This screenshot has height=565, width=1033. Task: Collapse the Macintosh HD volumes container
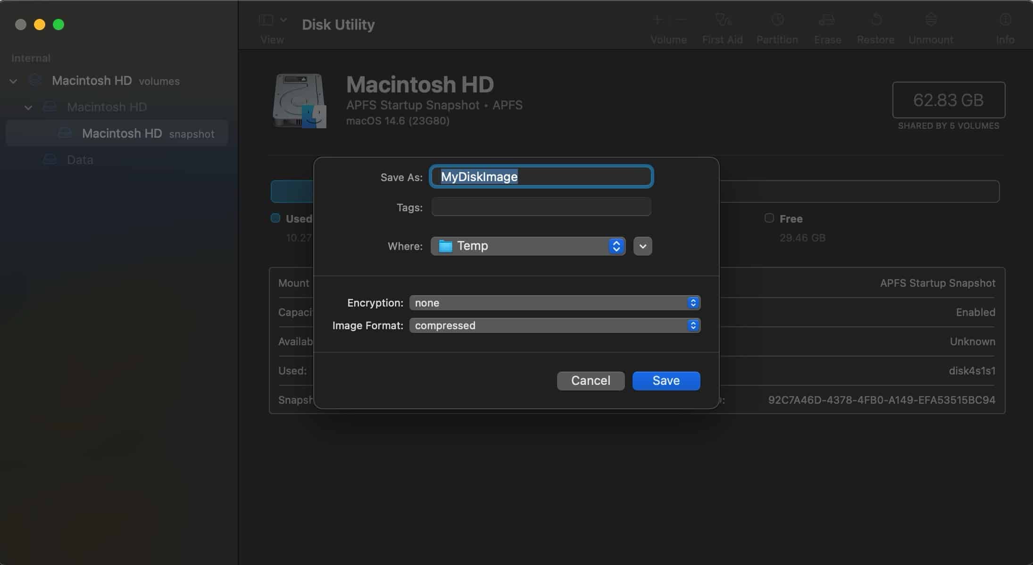13,81
